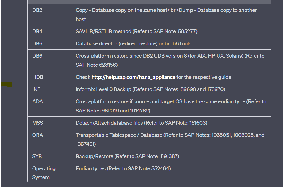Select the Database director redirect restore text

pyautogui.click(x=133, y=43)
